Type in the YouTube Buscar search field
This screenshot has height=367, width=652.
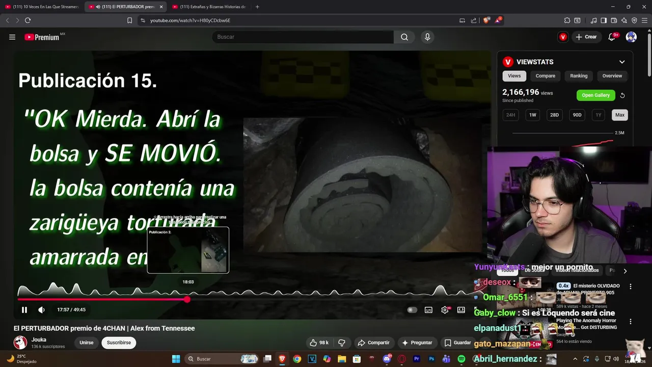[x=303, y=37]
